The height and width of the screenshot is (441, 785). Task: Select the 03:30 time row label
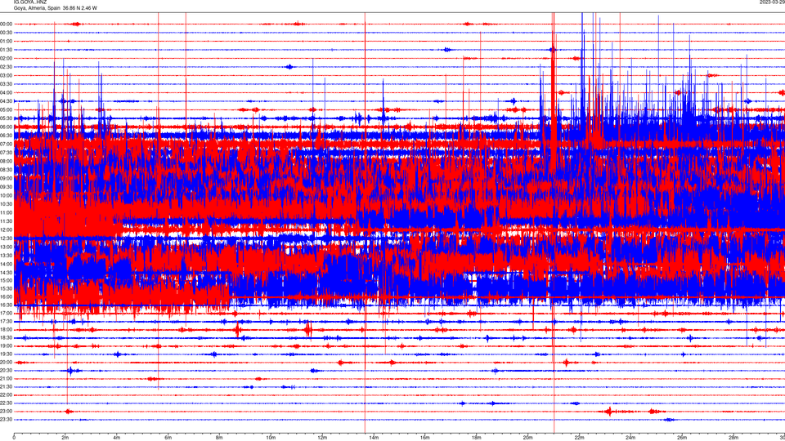pos(6,84)
